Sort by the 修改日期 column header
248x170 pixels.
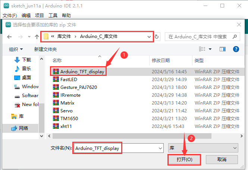(161, 60)
